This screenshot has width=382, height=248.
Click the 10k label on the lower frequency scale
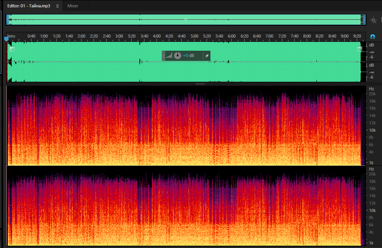pos(372,210)
